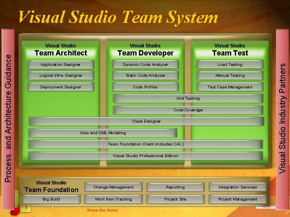Click the Deployment Designer box
290x217 pixels.
tap(61, 87)
